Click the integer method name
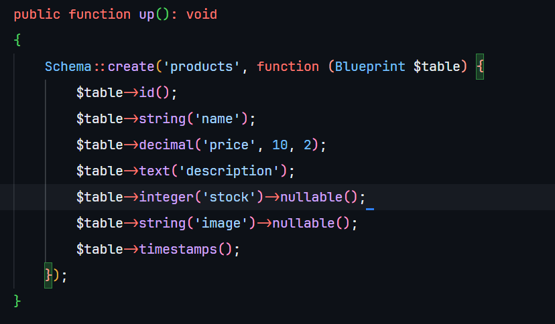 [x=166, y=197]
